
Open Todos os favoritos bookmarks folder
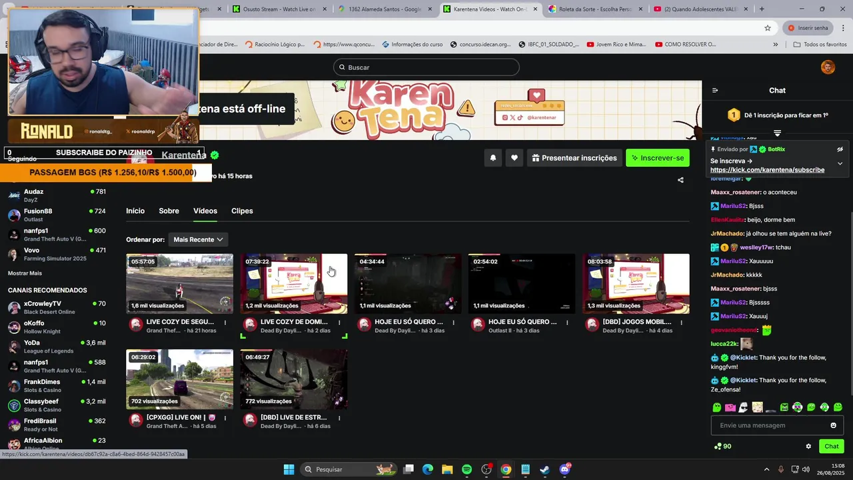click(x=820, y=45)
